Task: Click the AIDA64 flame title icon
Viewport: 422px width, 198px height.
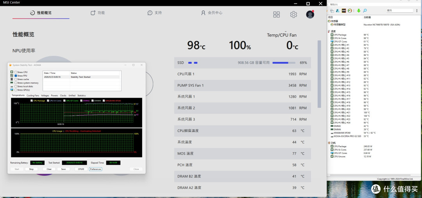Action: (10, 65)
